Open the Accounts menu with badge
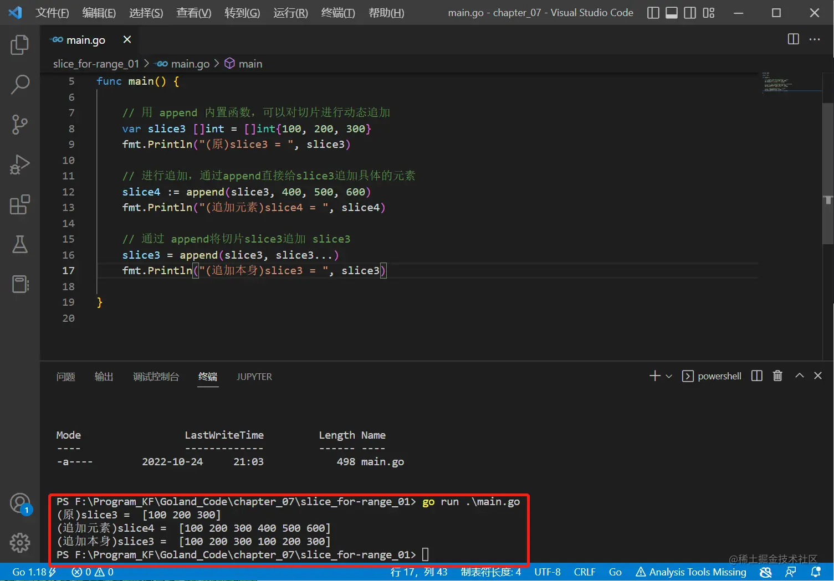 [20, 503]
